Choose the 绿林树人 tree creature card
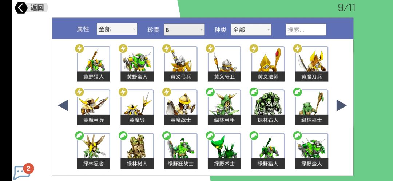 [x=137, y=151]
